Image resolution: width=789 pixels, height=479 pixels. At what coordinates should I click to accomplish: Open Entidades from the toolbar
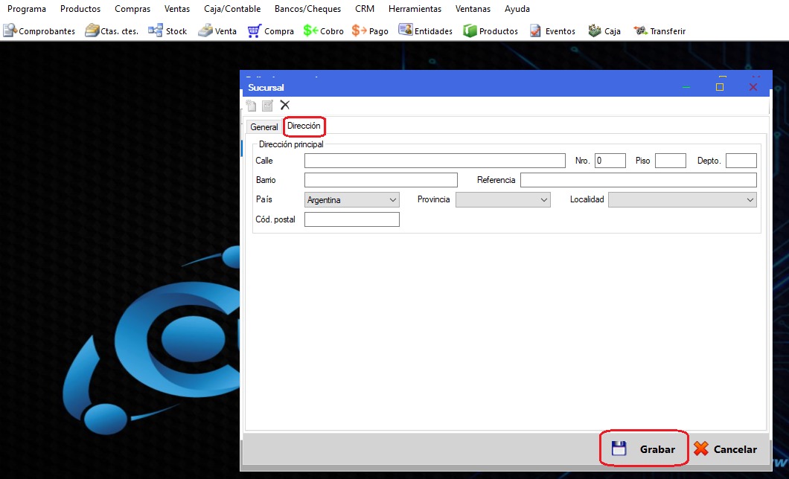426,31
